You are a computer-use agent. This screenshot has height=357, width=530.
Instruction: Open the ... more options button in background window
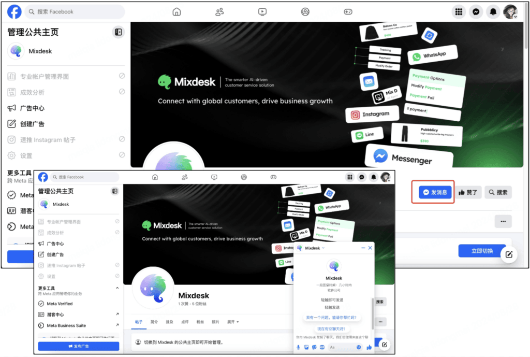[503, 221]
